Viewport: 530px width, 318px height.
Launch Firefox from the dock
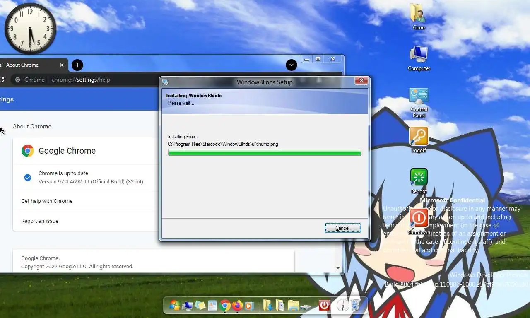(x=237, y=306)
